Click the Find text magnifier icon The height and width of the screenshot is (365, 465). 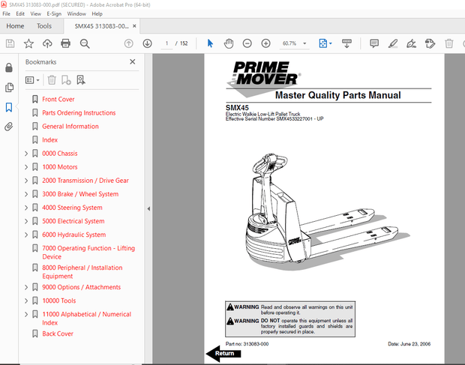point(85,43)
